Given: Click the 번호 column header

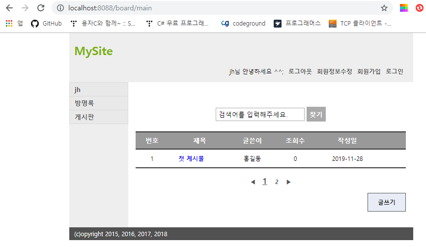Looking at the screenshot, I should click(x=152, y=140).
